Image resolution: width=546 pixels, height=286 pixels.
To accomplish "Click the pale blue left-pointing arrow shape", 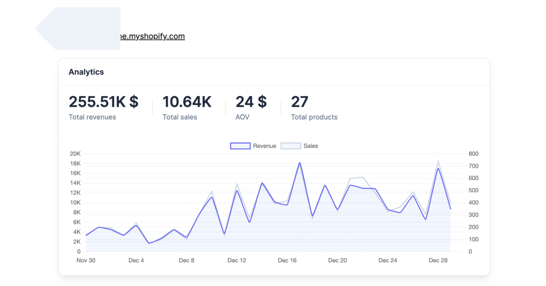I will (77, 29).
